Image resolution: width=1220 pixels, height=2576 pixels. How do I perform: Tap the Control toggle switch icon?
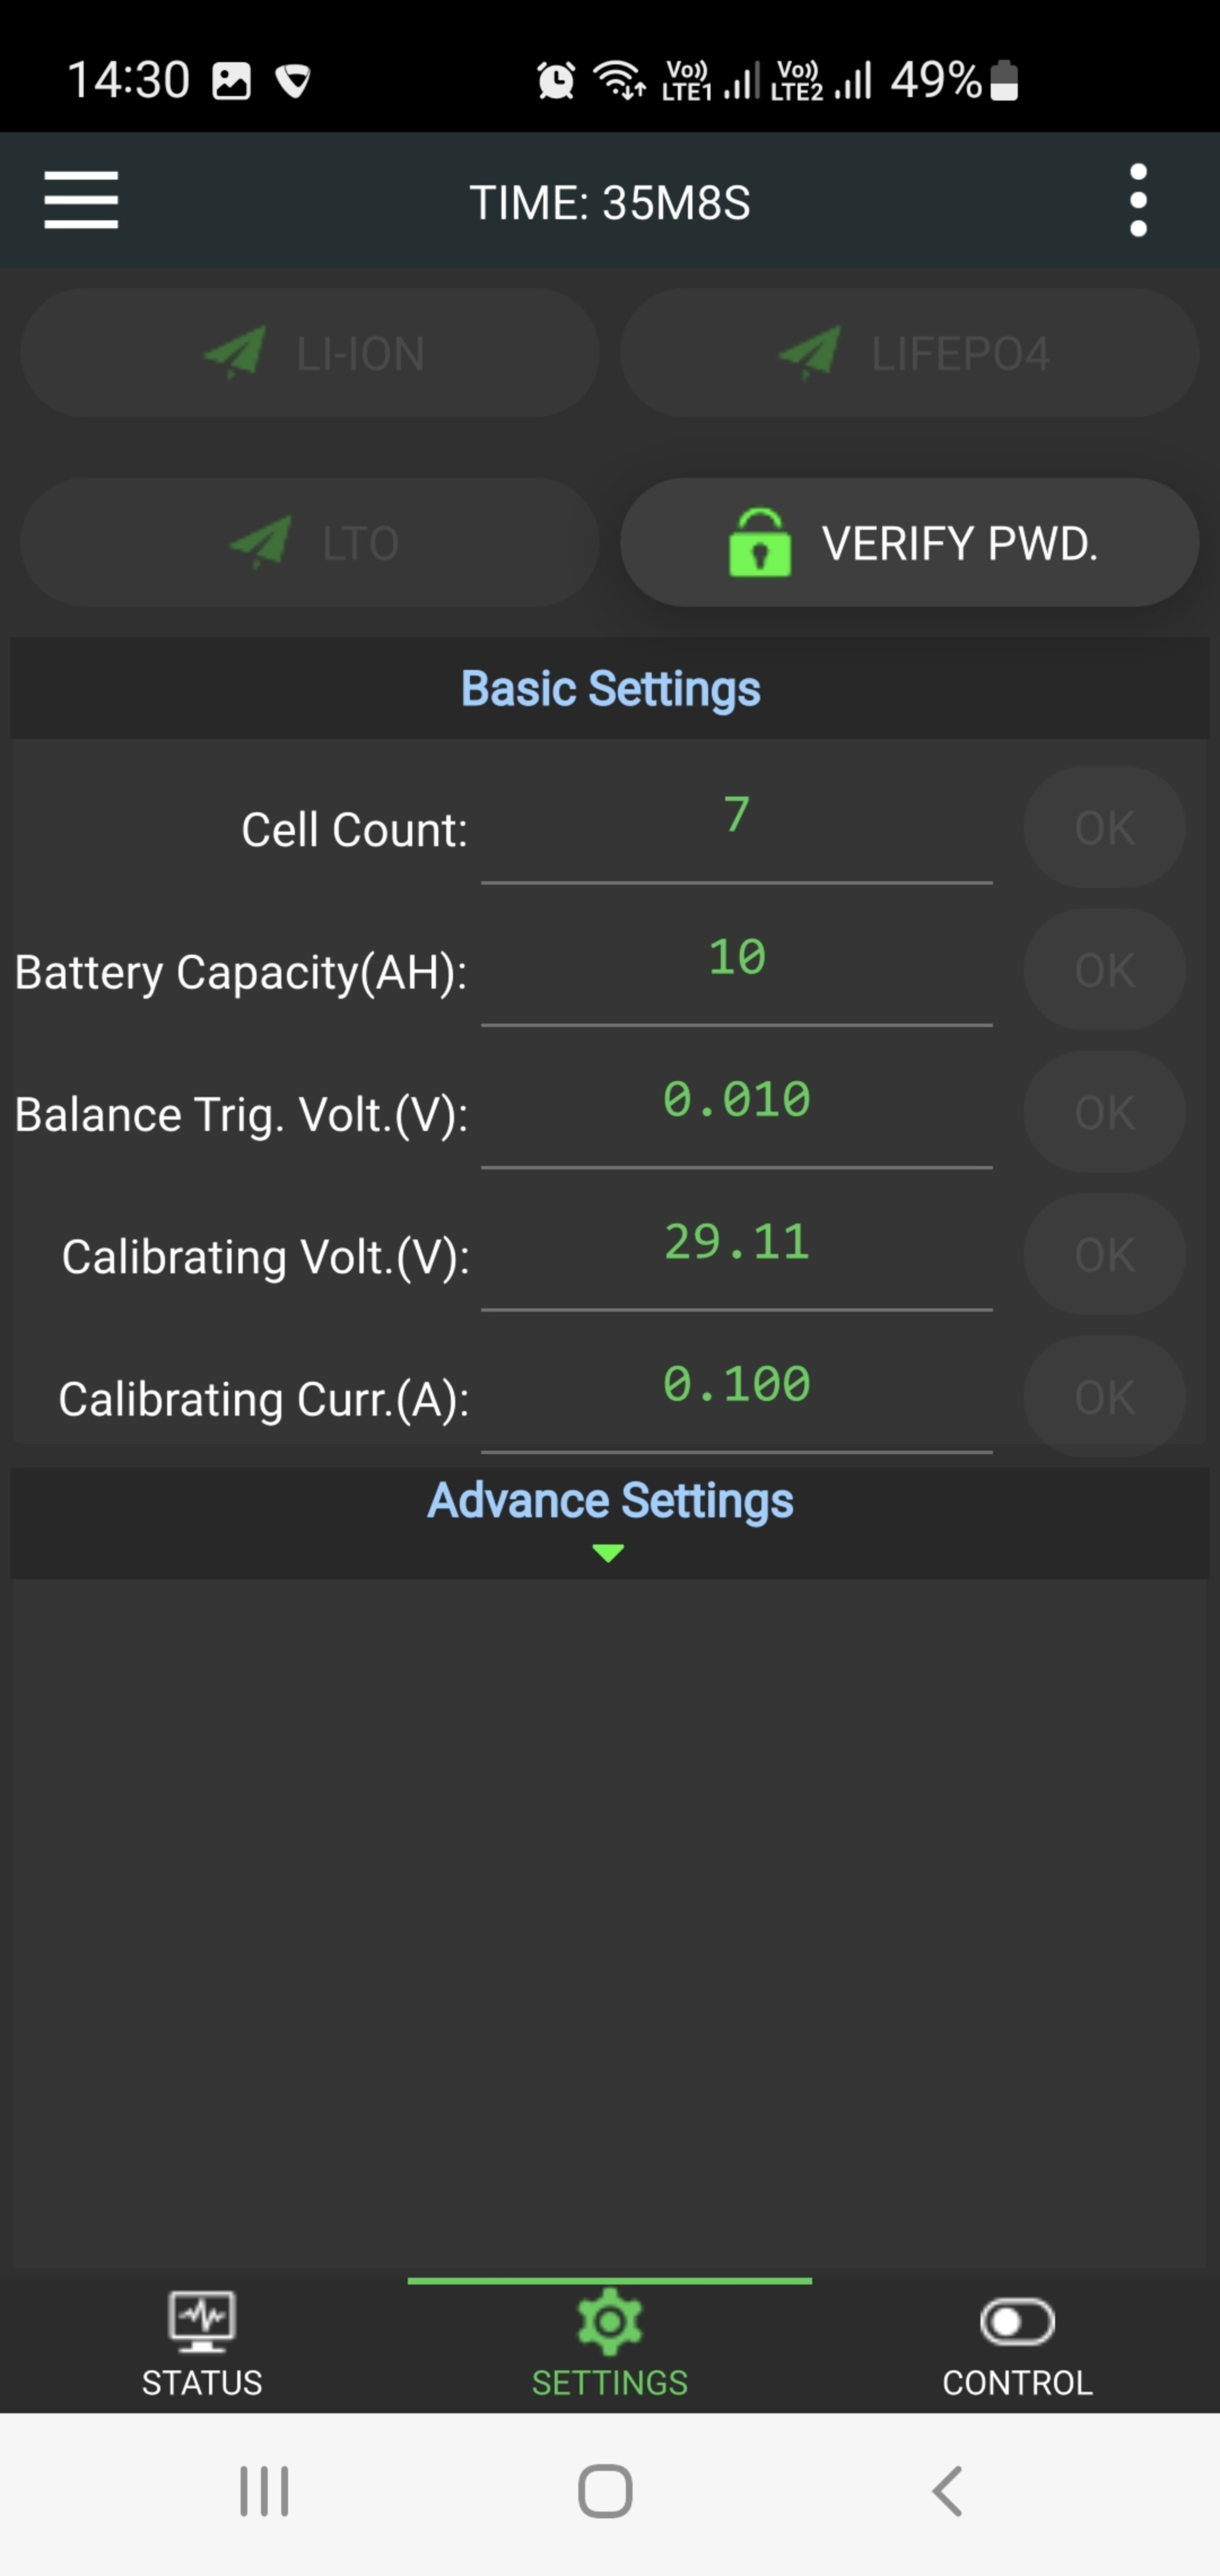coord(1017,2321)
